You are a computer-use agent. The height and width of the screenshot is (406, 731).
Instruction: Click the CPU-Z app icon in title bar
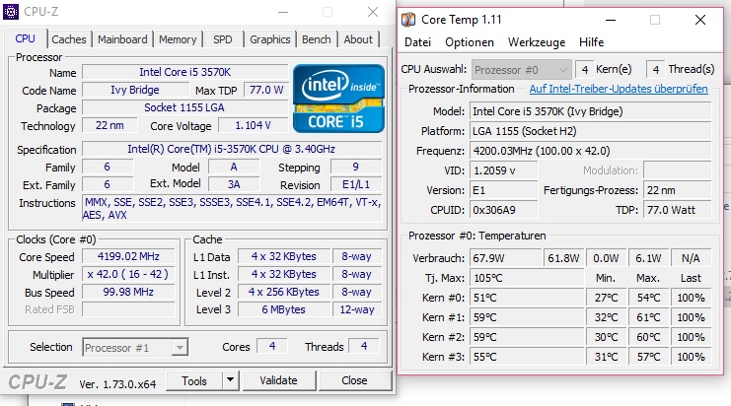[11, 12]
